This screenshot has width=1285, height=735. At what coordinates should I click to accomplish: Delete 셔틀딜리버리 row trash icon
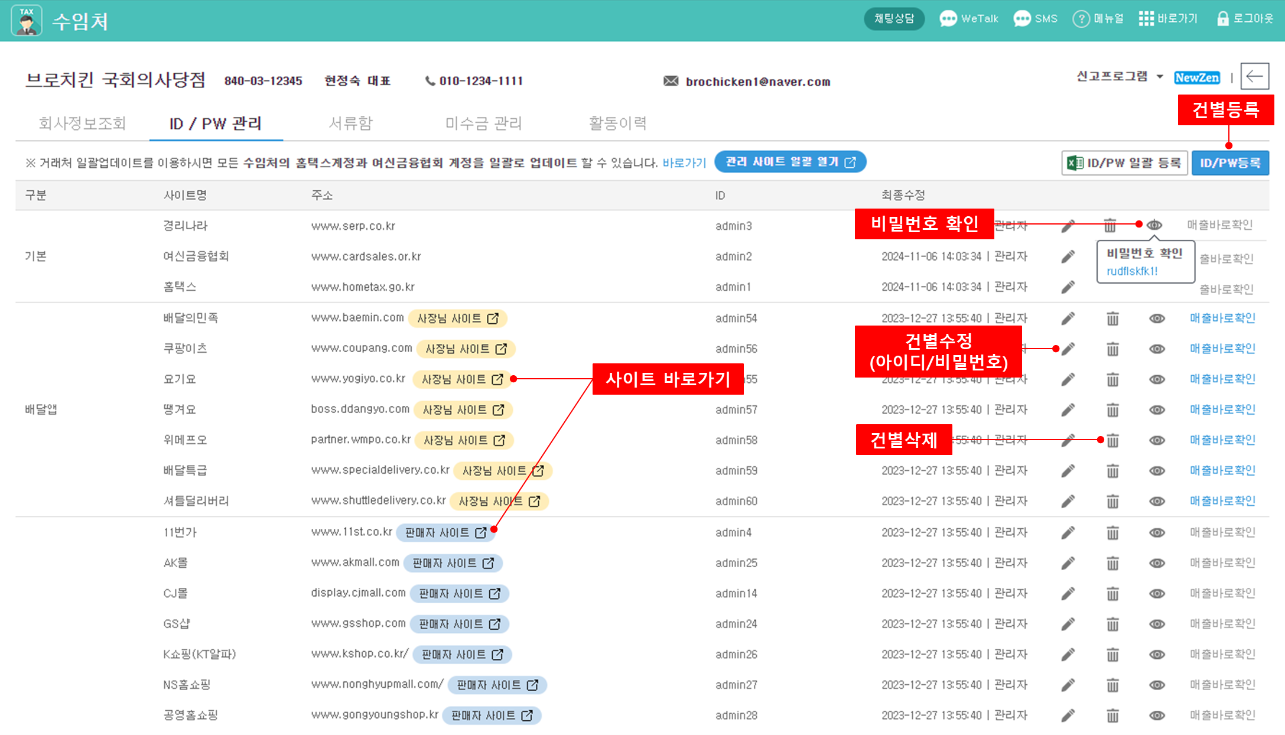coord(1112,502)
